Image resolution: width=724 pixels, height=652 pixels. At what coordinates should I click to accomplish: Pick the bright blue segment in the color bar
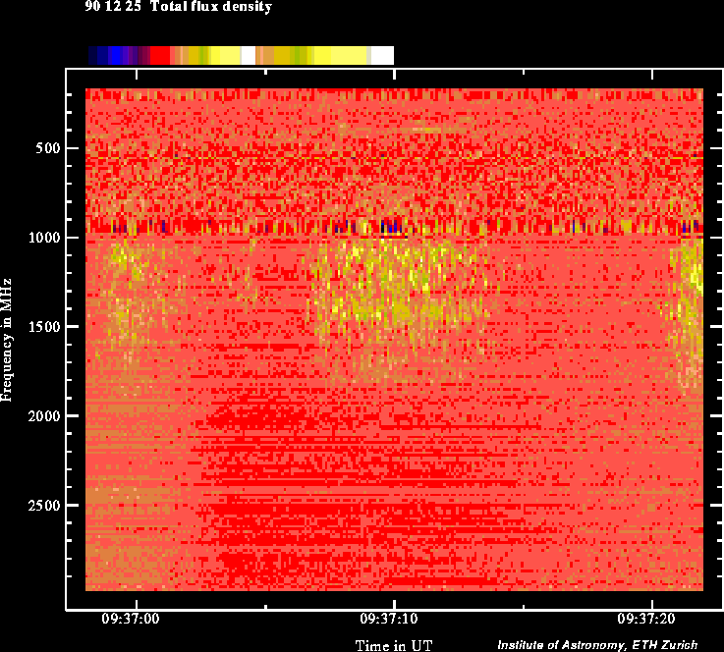click(115, 55)
